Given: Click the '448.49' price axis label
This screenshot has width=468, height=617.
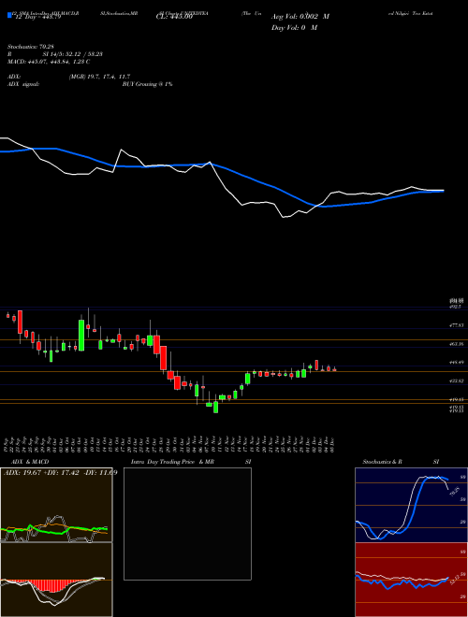Looking at the screenshot, I should [456, 363].
